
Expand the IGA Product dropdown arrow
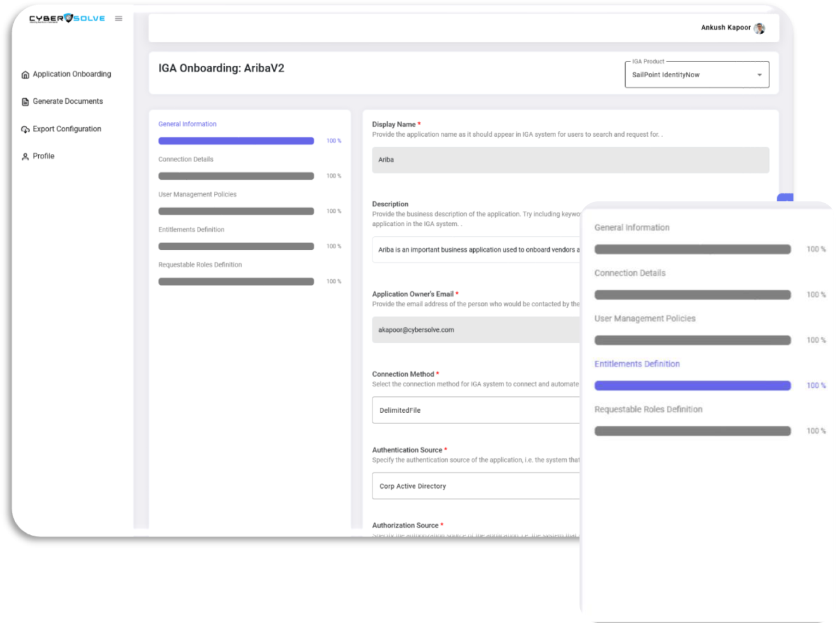click(x=759, y=75)
